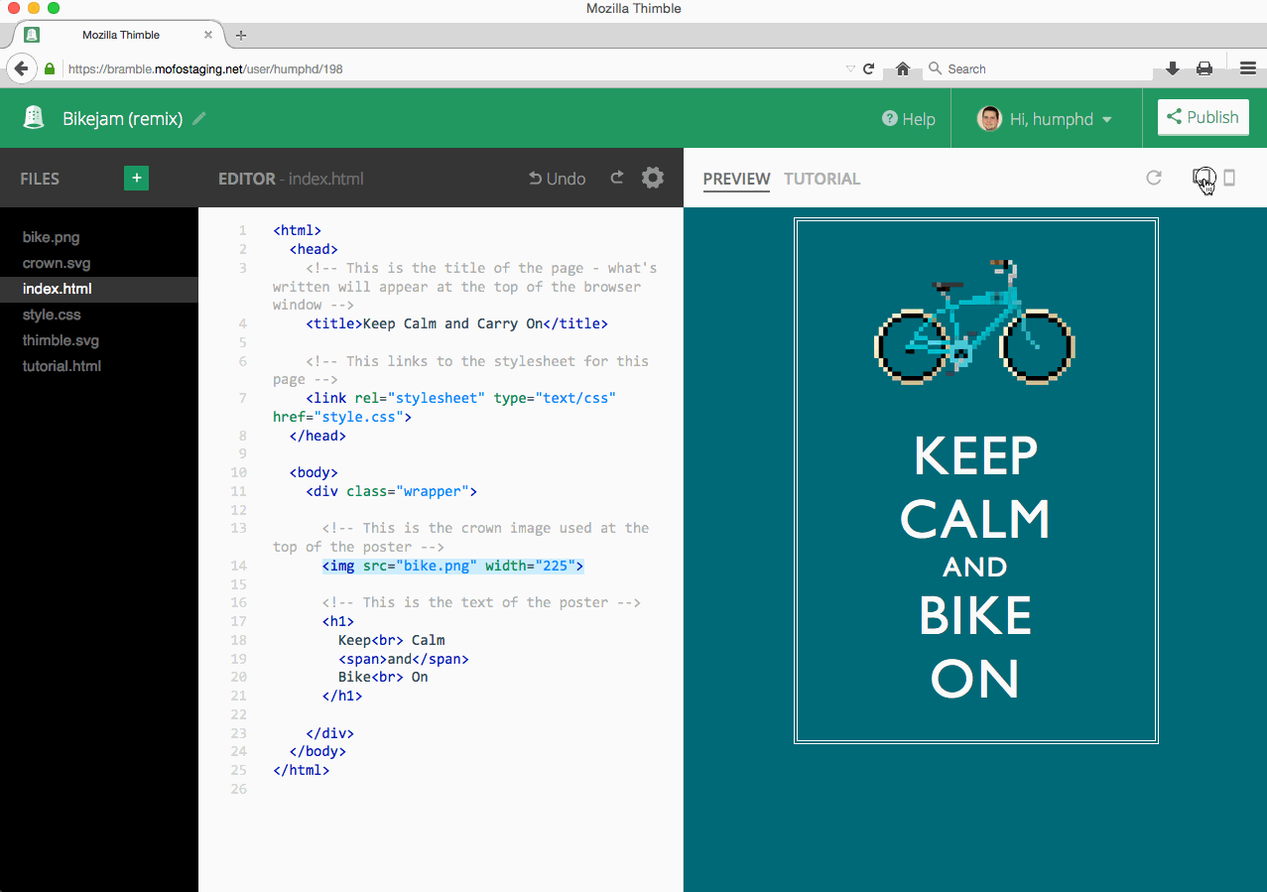Add a new file with the plus button
The height and width of the screenshot is (892, 1267).
tap(137, 178)
